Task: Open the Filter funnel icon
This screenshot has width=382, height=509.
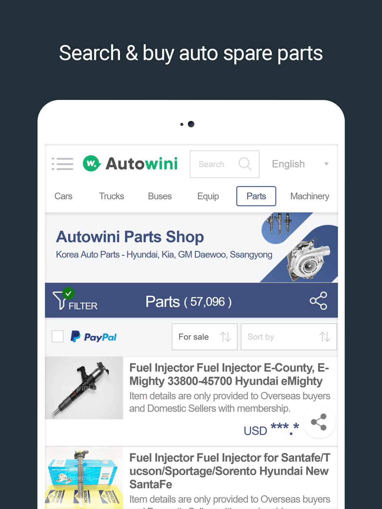Action: pos(60,300)
